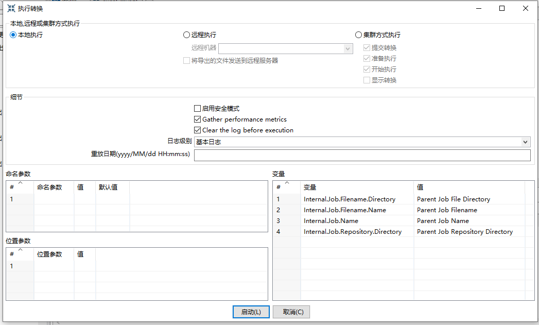Minimize the 执行转换 dialog

[x=479, y=8]
